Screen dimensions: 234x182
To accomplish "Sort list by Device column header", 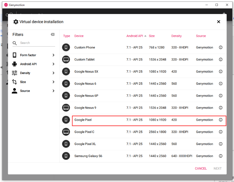I will [x=79, y=36].
